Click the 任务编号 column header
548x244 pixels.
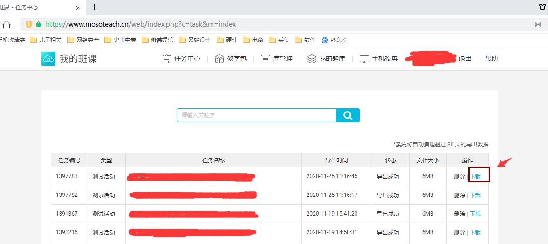point(69,160)
